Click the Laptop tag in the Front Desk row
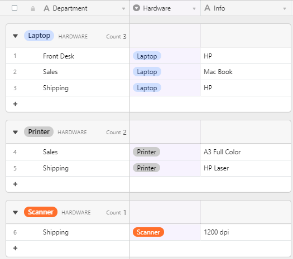This screenshot has width=293, height=259. 147,56
